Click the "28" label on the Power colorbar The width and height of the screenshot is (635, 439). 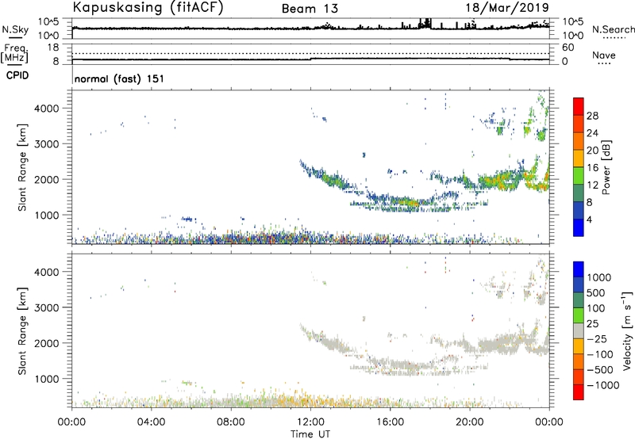(x=592, y=116)
